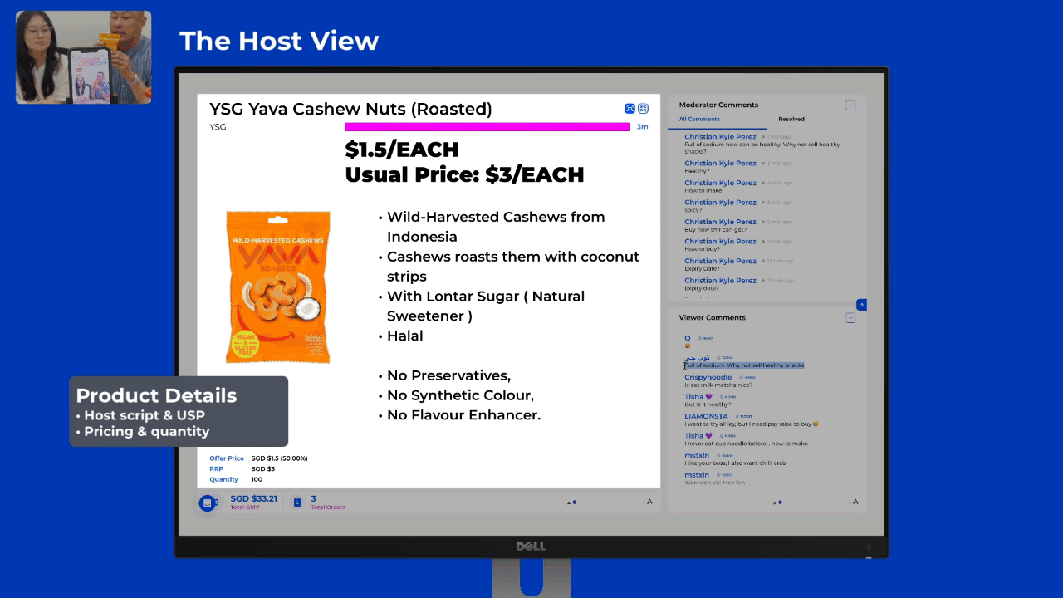
Task: Click the round blue icon beside Total GMV
Action: (x=207, y=502)
